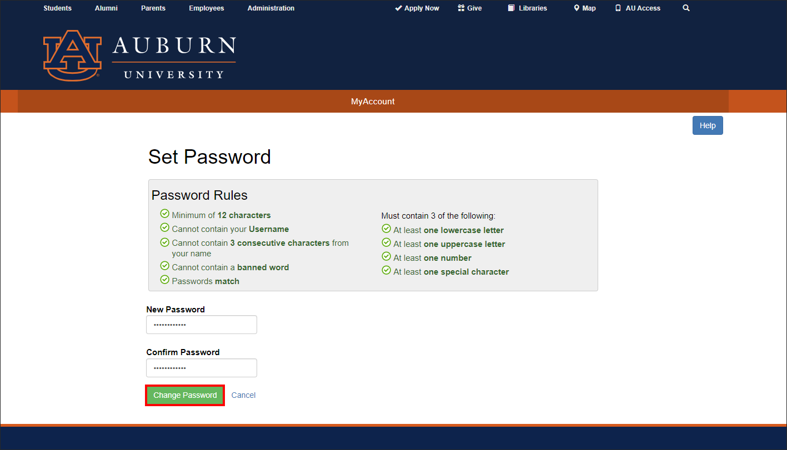Click inside the New Password field

point(201,325)
